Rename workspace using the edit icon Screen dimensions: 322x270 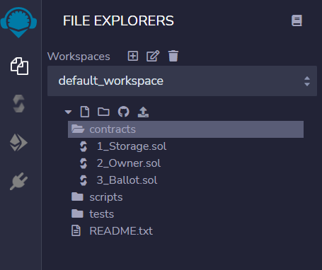coord(153,56)
